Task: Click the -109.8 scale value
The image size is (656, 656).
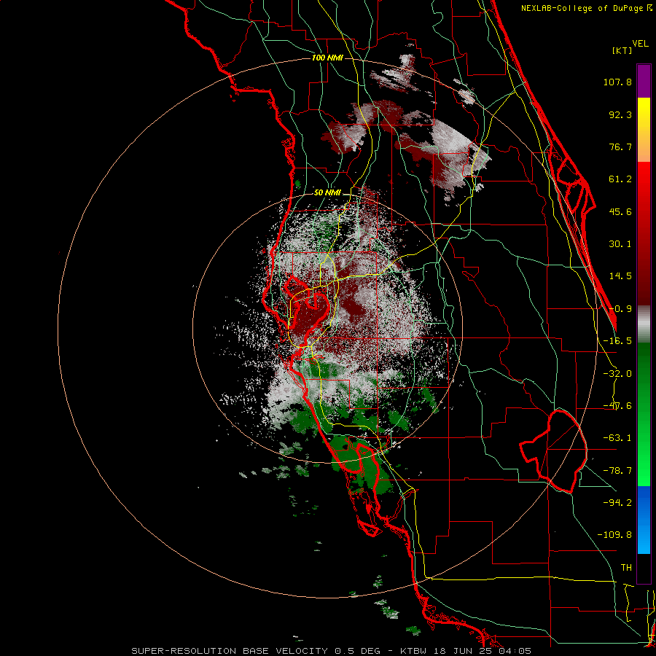Action: pyautogui.click(x=614, y=535)
